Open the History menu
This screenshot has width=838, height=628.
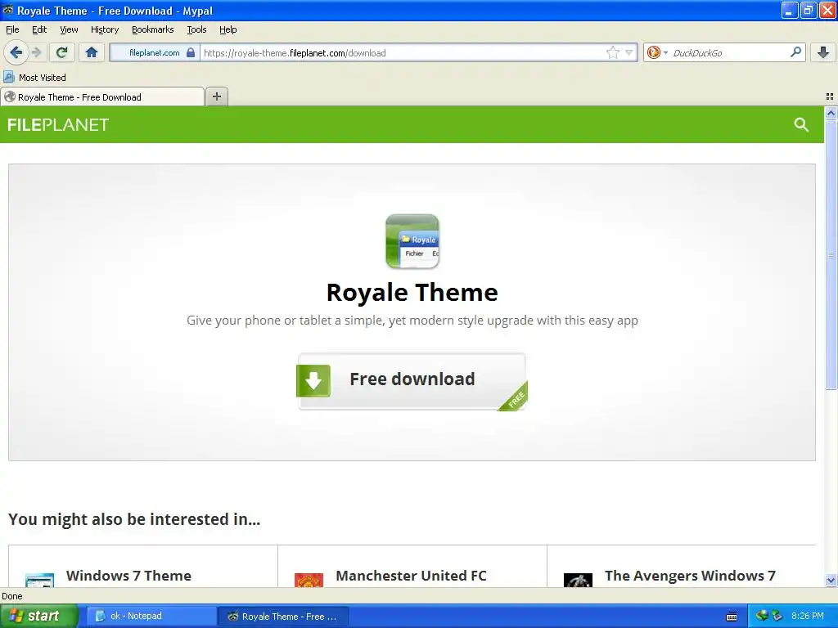pyautogui.click(x=104, y=29)
